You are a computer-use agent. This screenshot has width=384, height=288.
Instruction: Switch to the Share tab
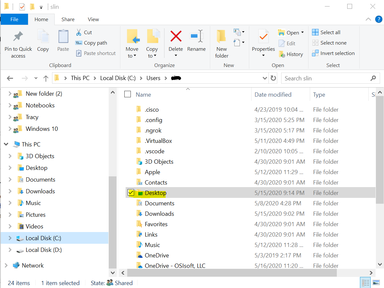(68, 19)
